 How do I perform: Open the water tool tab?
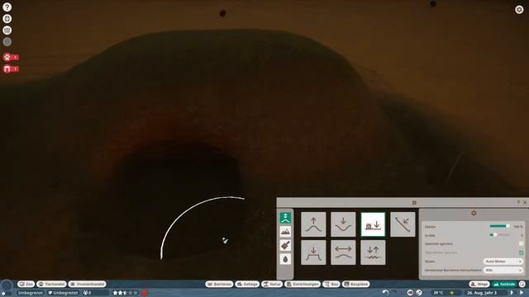coord(285,259)
